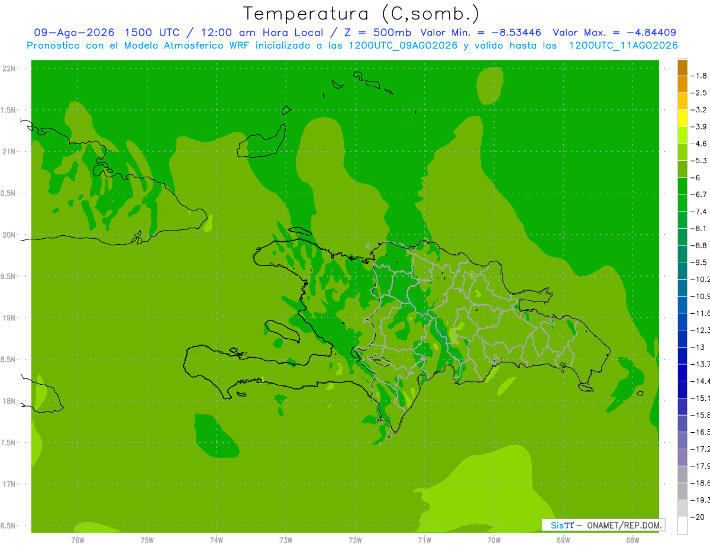This screenshot has height=548, width=710.
Task: Click the '19N' latitude axis label
Action: 9,318
